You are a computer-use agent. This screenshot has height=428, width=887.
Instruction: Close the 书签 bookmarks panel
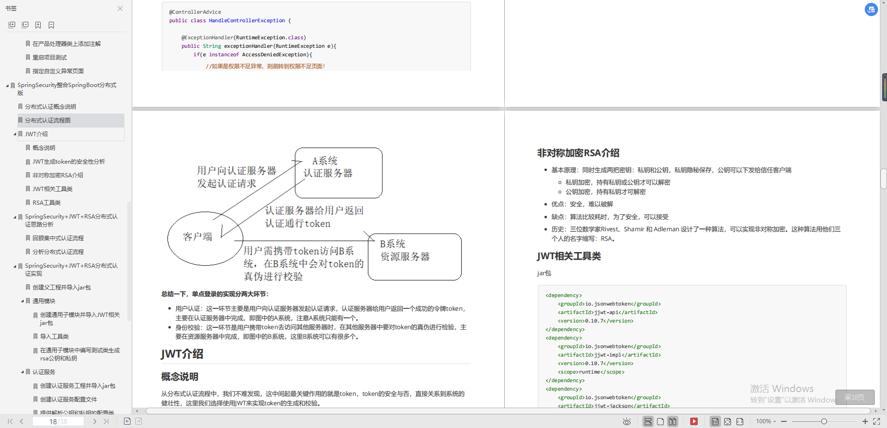point(120,9)
